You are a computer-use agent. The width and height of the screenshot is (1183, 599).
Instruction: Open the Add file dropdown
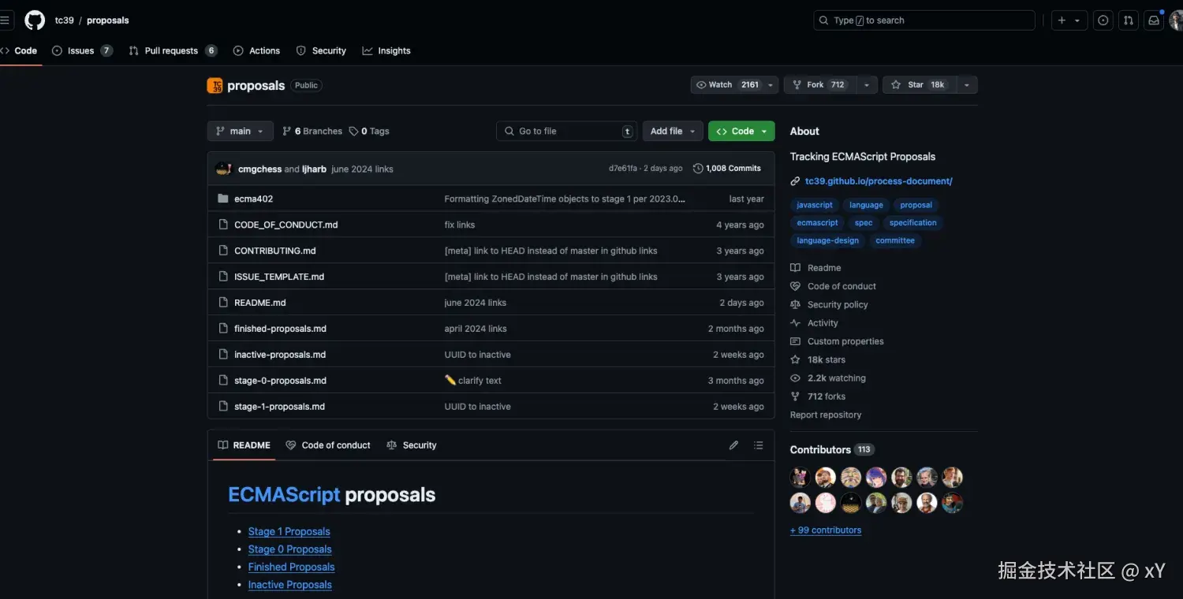673,131
